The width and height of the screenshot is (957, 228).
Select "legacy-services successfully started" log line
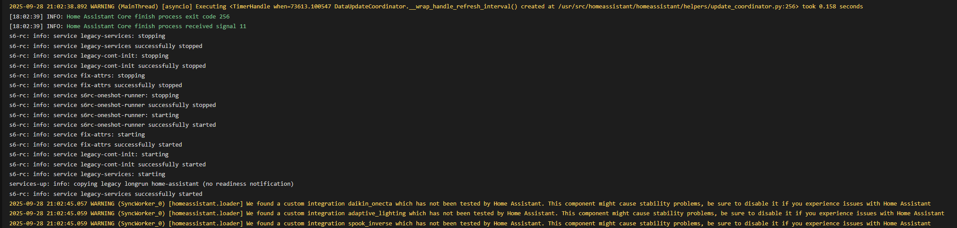point(106,194)
